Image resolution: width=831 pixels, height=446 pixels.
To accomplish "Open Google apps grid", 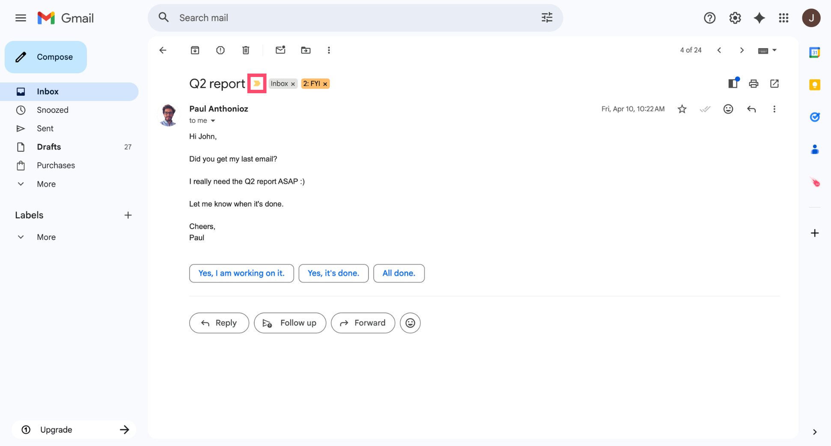I will pyautogui.click(x=783, y=18).
